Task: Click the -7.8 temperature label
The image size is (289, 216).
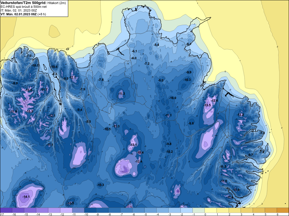Action: point(101,79)
